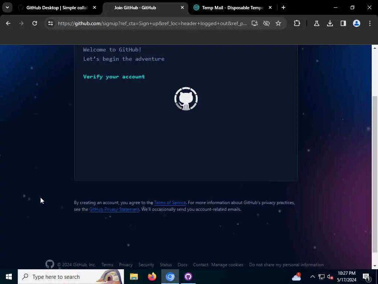Screen dimensions: 378x284
Task: Switch to the Temp Mail tab
Action: pyautogui.click(x=233, y=8)
